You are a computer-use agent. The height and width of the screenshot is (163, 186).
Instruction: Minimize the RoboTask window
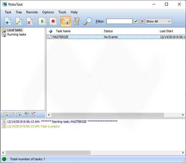[154, 4]
